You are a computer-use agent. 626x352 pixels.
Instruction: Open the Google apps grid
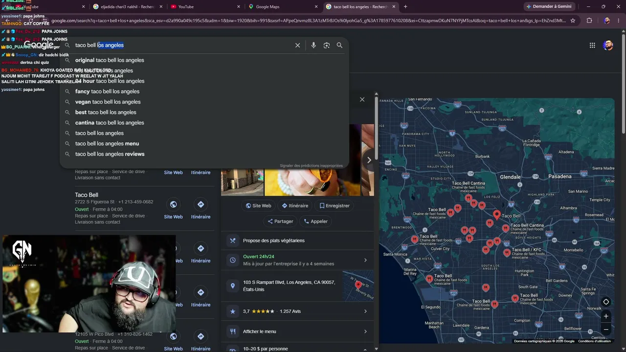592,45
